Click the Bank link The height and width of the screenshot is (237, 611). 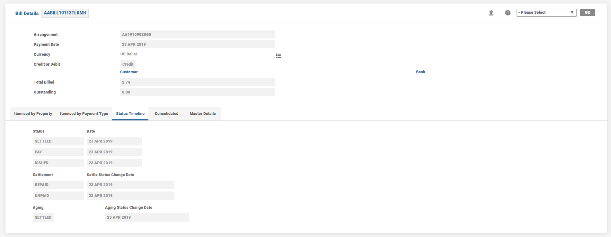point(421,72)
